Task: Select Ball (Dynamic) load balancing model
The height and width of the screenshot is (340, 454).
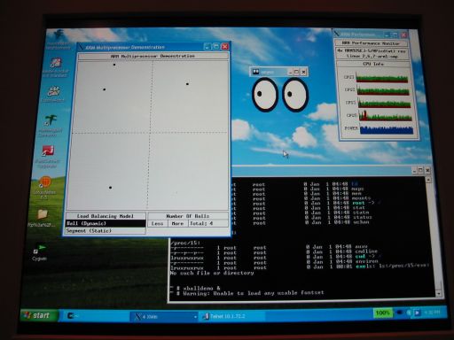Action: tap(106, 223)
